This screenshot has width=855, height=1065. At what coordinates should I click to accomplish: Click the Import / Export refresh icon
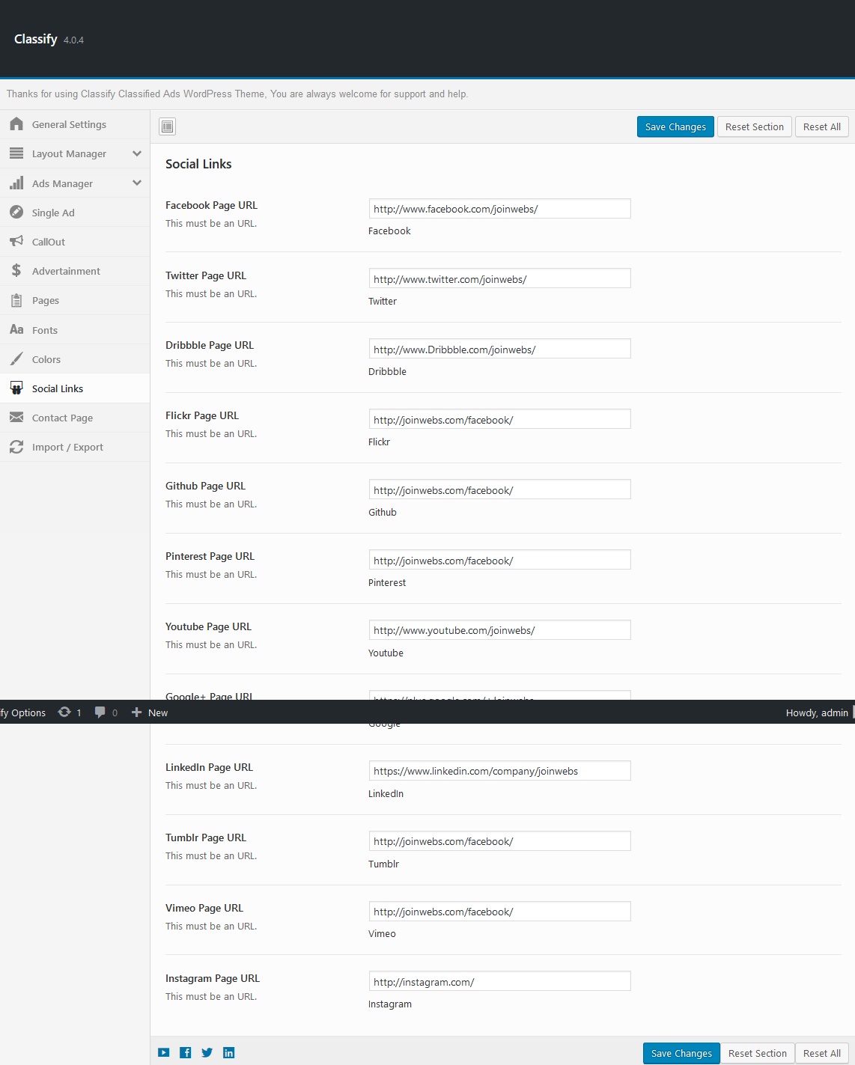click(16, 447)
